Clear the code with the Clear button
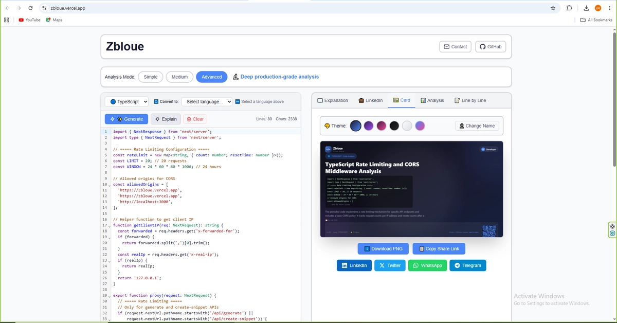The width and height of the screenshot is (617, 323). pos(195,119)
